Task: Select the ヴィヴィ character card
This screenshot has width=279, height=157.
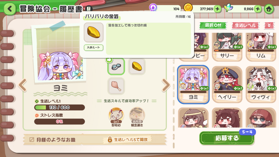Action: [x=261, y=85]
